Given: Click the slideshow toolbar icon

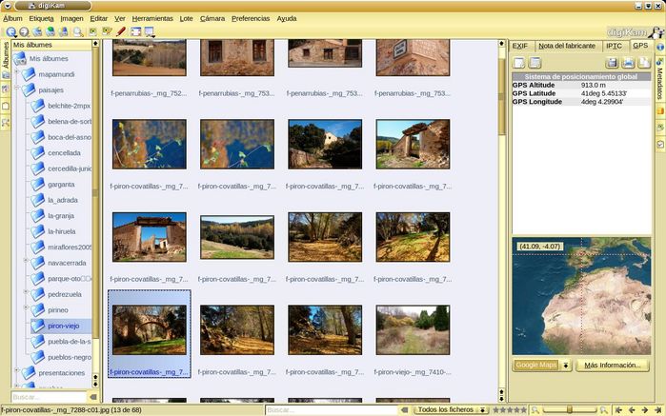Looking at the screenshot, I should coord(149,31).
